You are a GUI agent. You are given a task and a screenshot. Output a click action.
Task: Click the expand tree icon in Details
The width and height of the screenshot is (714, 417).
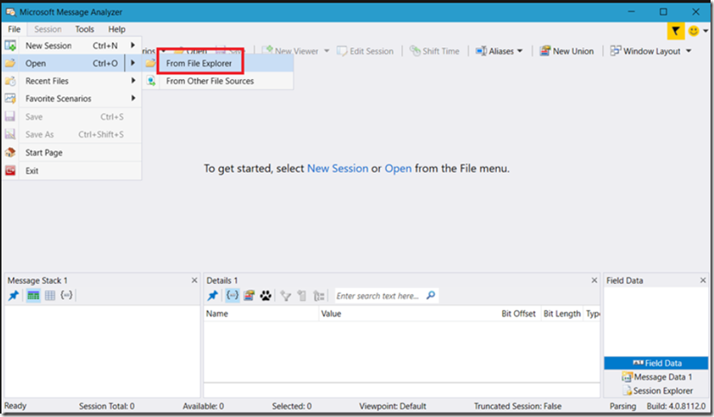[319, 296]
